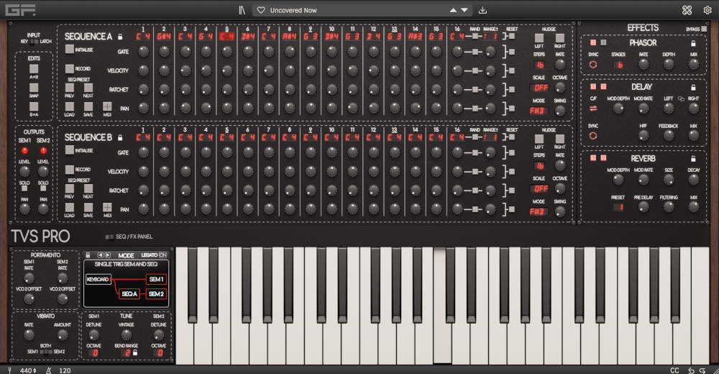Click Sequence A Initialise button
Viewport: 719px width, 374px height.
(69, 49)
